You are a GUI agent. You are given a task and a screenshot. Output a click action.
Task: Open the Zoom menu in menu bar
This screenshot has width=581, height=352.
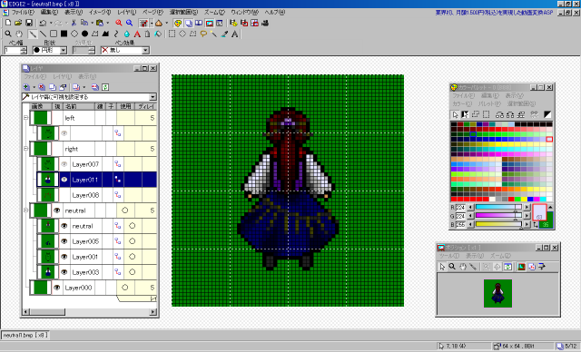click(x=214, y=12)
